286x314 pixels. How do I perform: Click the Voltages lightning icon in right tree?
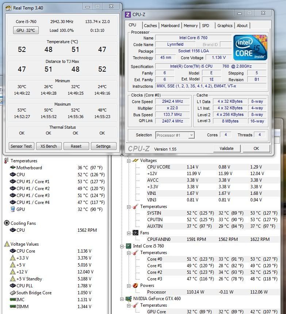click(136, 160)
